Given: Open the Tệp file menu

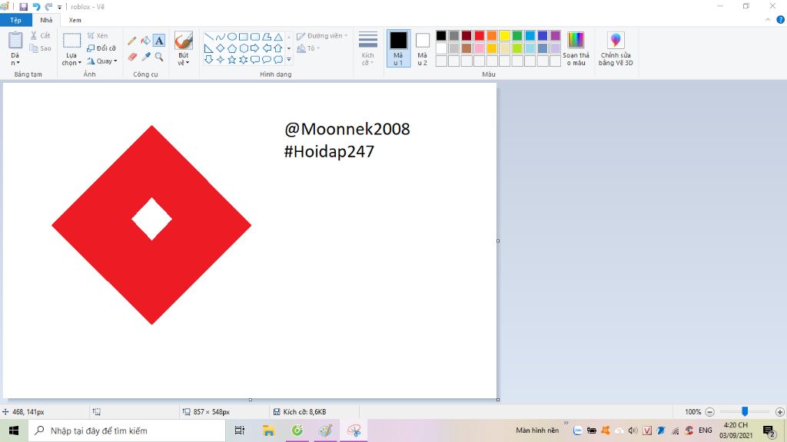Looking at the screenshot, I should (x=15, y=20).
